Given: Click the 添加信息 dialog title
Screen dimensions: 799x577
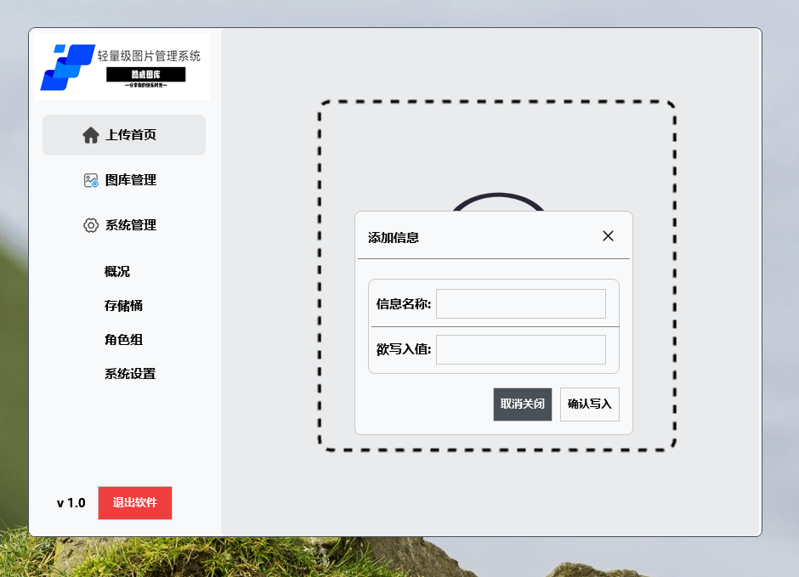Looking at the screenshot, I should [x=394, y=238].
